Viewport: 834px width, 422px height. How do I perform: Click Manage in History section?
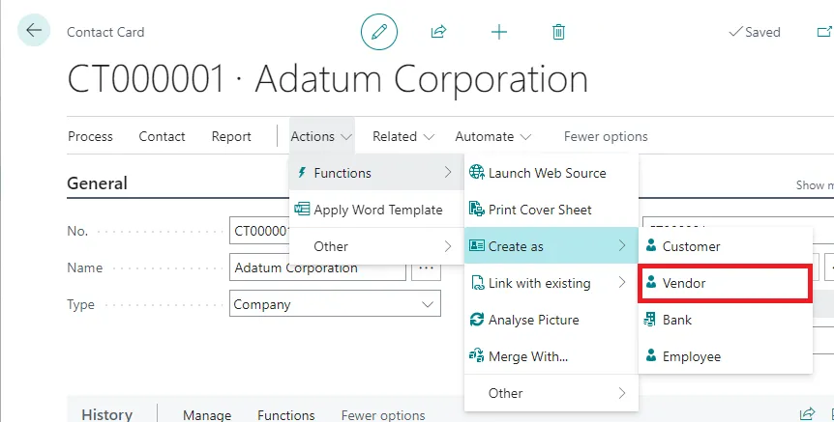coord(207,414)
